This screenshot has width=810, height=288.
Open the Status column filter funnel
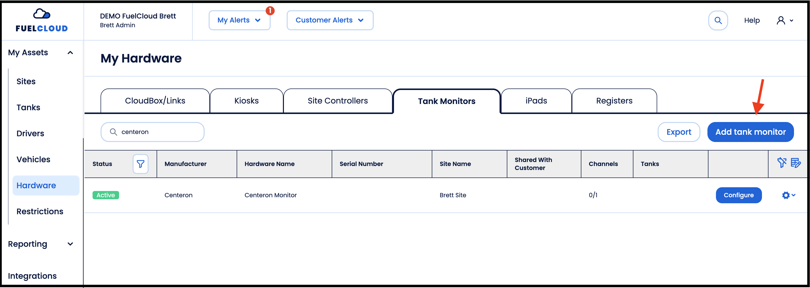pos(140,164)
